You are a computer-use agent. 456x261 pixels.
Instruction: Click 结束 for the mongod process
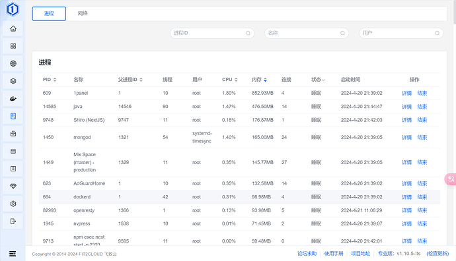pos(422,138)
